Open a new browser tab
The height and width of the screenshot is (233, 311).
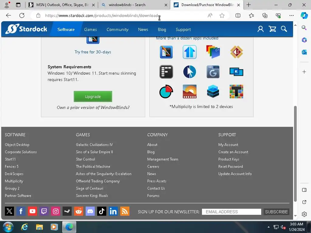pos(248,5)
